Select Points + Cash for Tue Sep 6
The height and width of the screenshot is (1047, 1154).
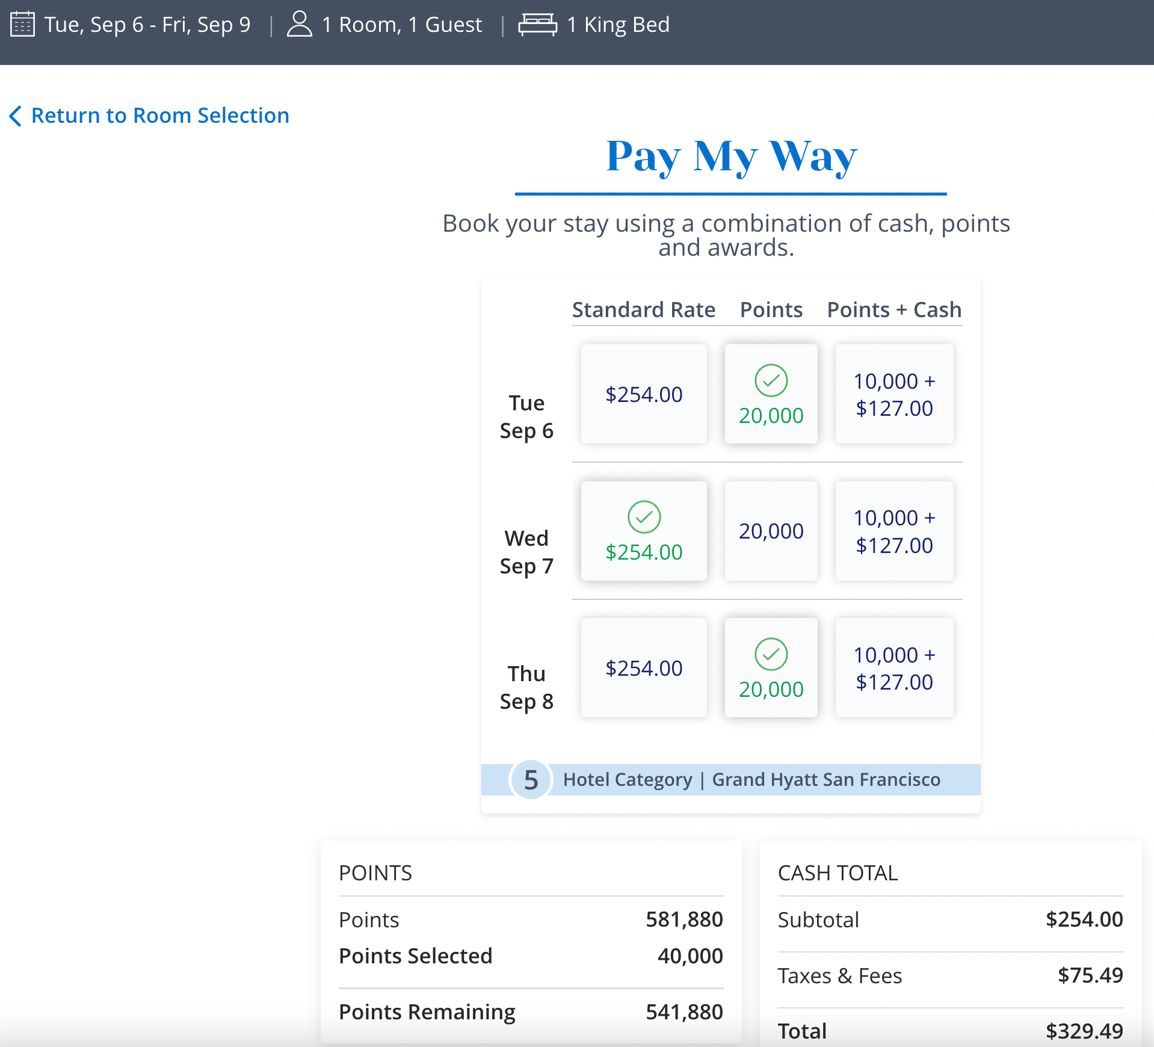[x=893, y=394]
